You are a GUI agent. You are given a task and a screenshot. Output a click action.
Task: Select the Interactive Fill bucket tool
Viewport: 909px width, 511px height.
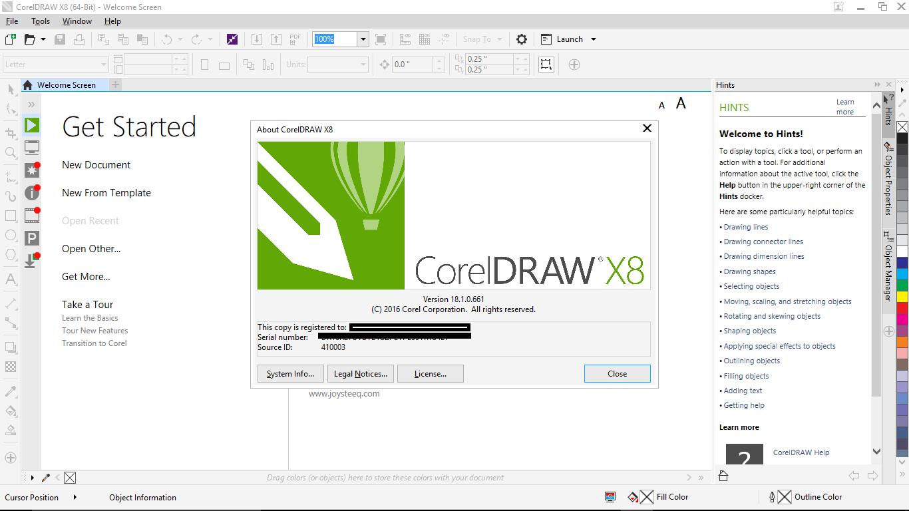(x=11, y=411)
